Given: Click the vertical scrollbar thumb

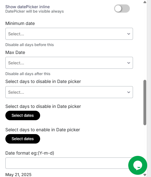Looking at the screenshot, I should [x=145, y=103].
